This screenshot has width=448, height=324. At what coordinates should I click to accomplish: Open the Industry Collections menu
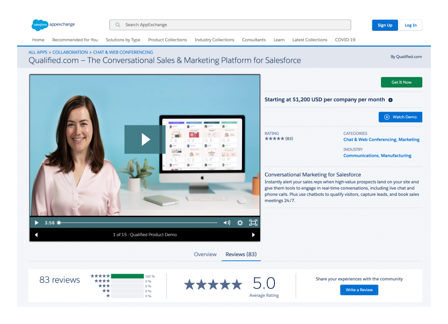(x=214, y=40)
